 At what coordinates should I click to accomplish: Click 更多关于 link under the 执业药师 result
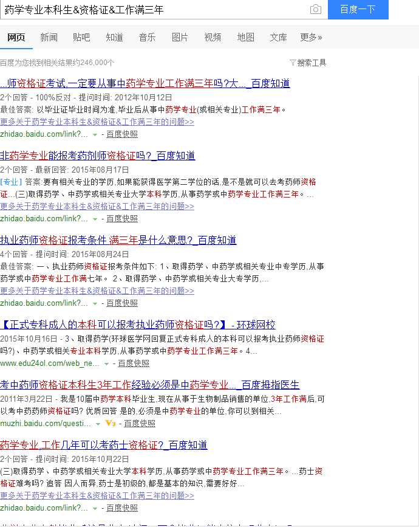(x=97, y=291)
